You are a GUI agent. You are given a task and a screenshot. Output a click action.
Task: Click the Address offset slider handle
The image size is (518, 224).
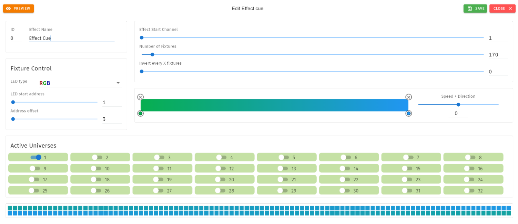tap(13, 119)
